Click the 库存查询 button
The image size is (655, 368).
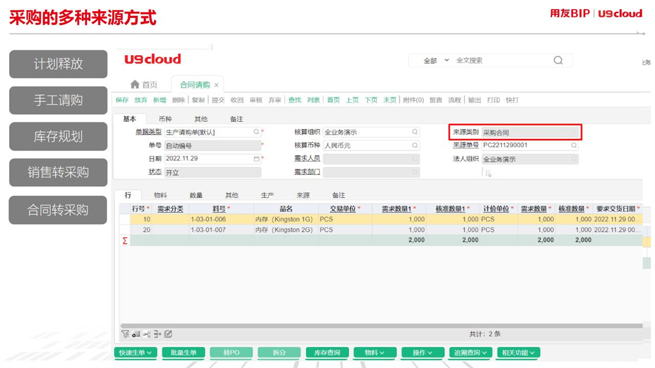(327, 352)
